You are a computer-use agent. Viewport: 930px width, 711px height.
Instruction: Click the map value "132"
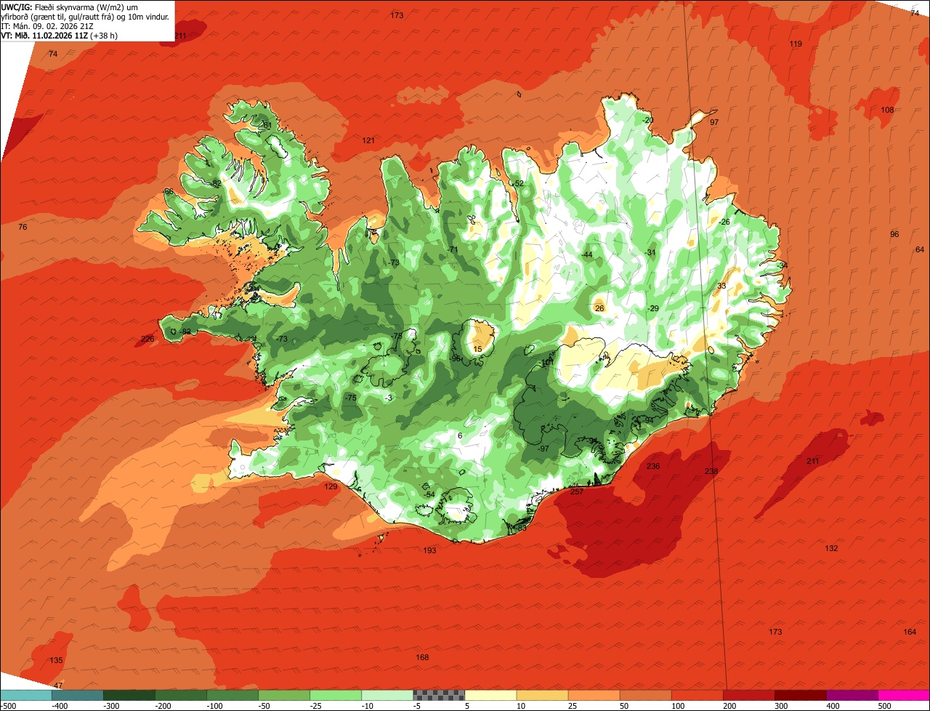(x=832, y=548)
